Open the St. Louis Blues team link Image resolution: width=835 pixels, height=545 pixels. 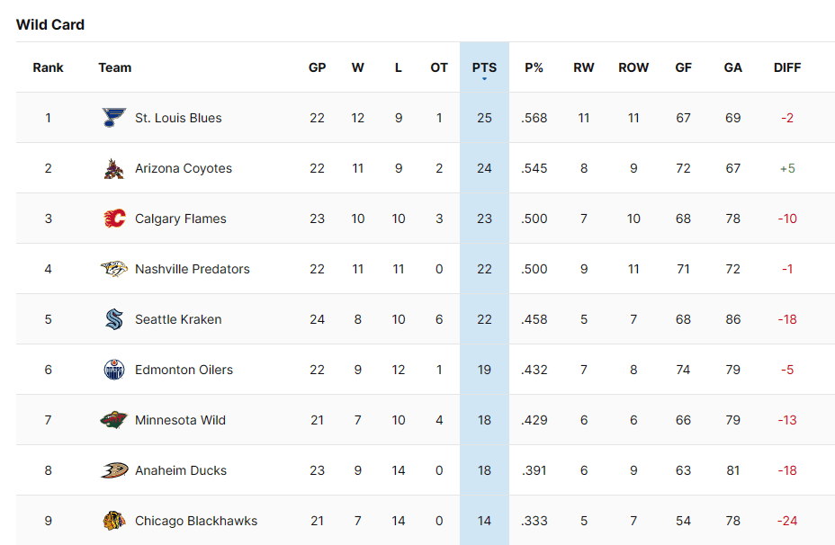(178, 118)
